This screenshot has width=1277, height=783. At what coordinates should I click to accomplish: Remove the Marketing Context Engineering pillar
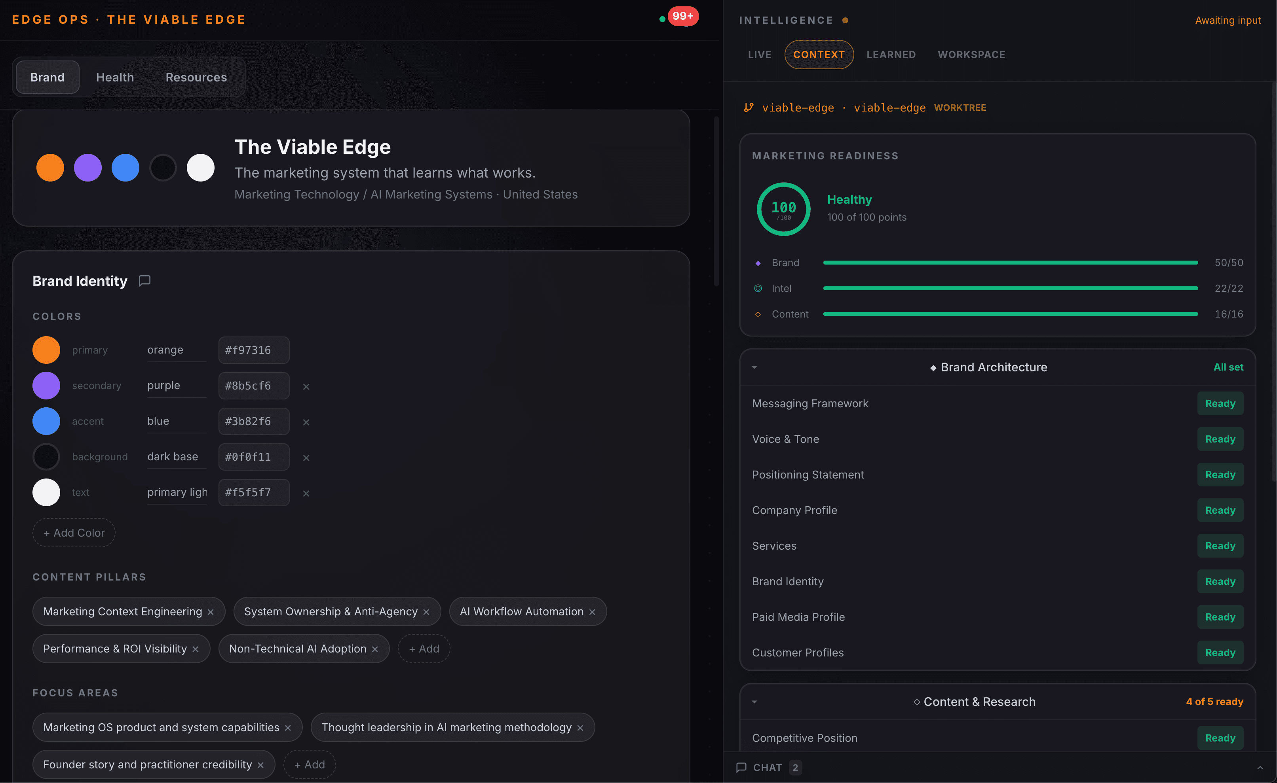(x=211, y=612)
